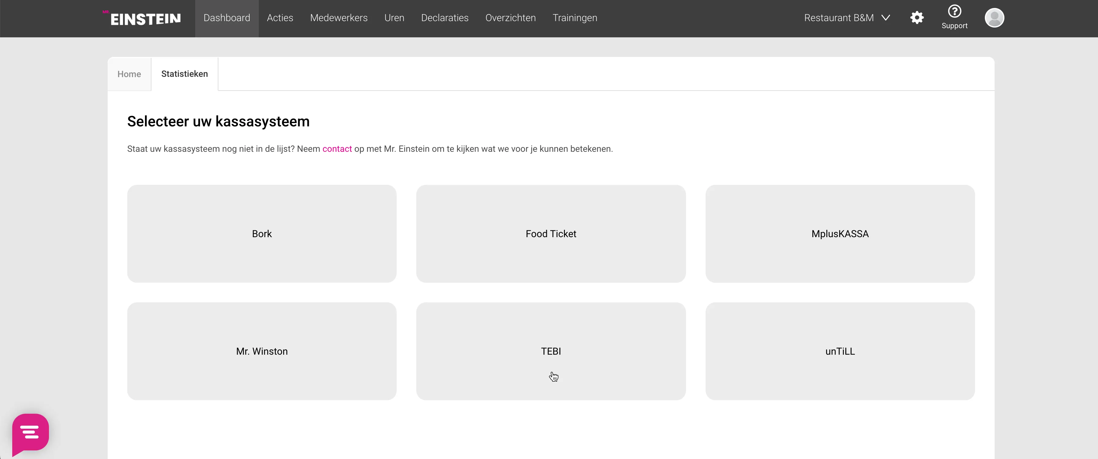The image size is (1098, 459).
Task: Choose Bork as kassasysteem
Action: [x=262, y=234]
